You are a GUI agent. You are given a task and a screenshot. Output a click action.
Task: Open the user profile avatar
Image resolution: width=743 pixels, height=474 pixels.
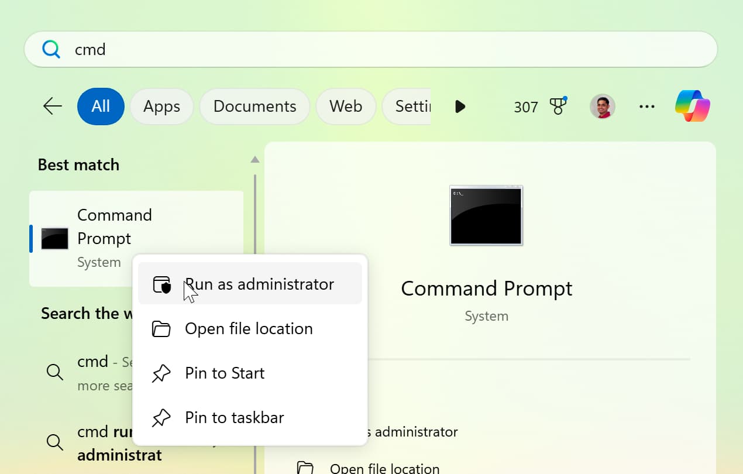(602, 107)
